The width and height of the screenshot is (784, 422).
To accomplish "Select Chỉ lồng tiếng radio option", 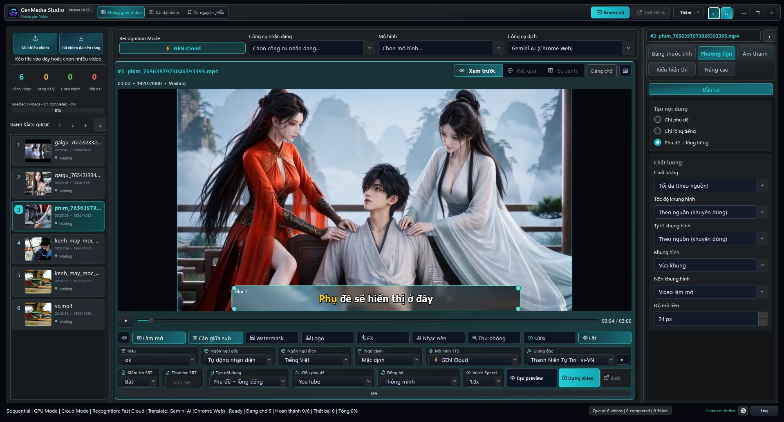I will [658, 131].
